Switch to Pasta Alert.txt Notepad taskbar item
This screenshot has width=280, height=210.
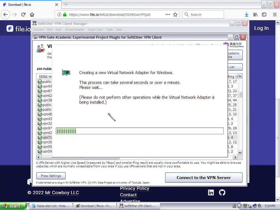51,206
